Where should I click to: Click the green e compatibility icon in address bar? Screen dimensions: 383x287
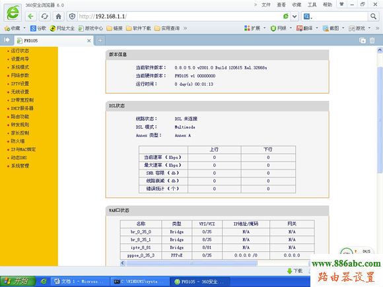[285, 16]
